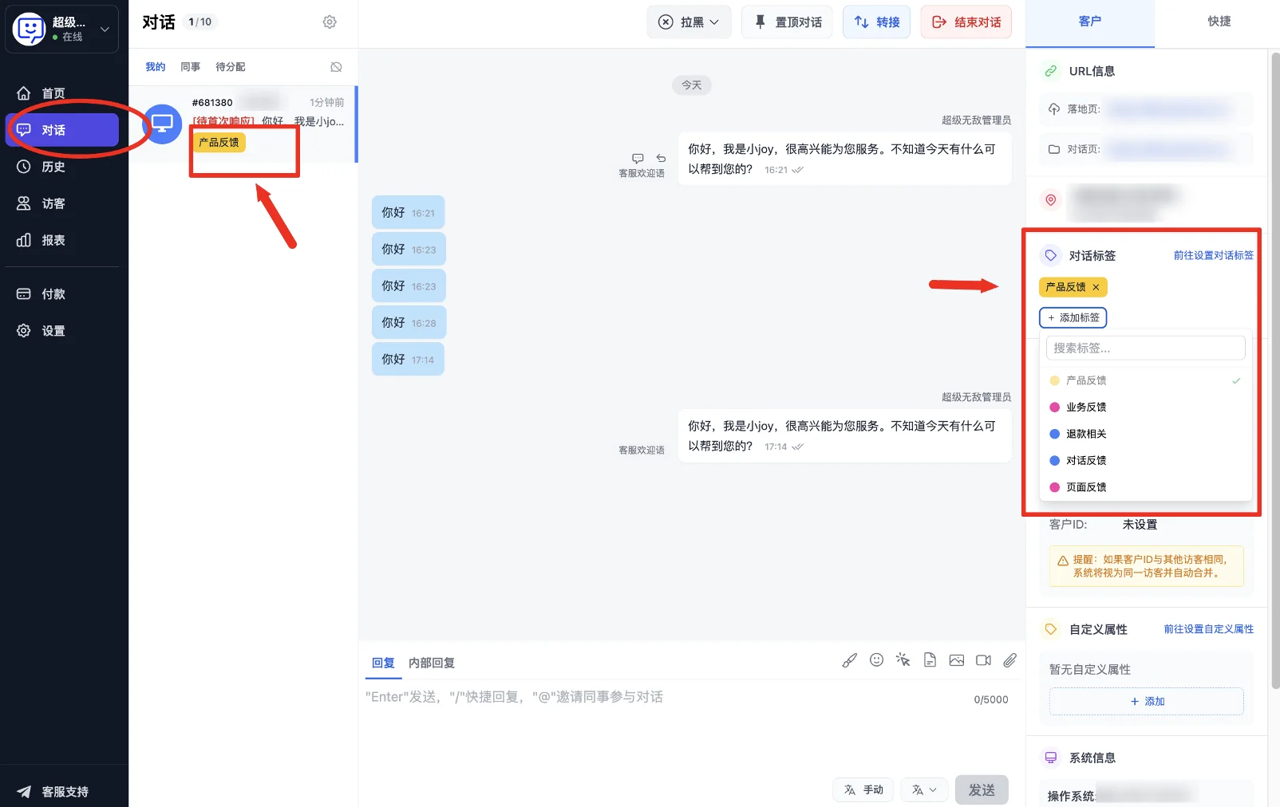This screenshot has height=807, width=1280.
Task: Toggle the 产品反馈 tag selection checkmark
Action: 1236,380
